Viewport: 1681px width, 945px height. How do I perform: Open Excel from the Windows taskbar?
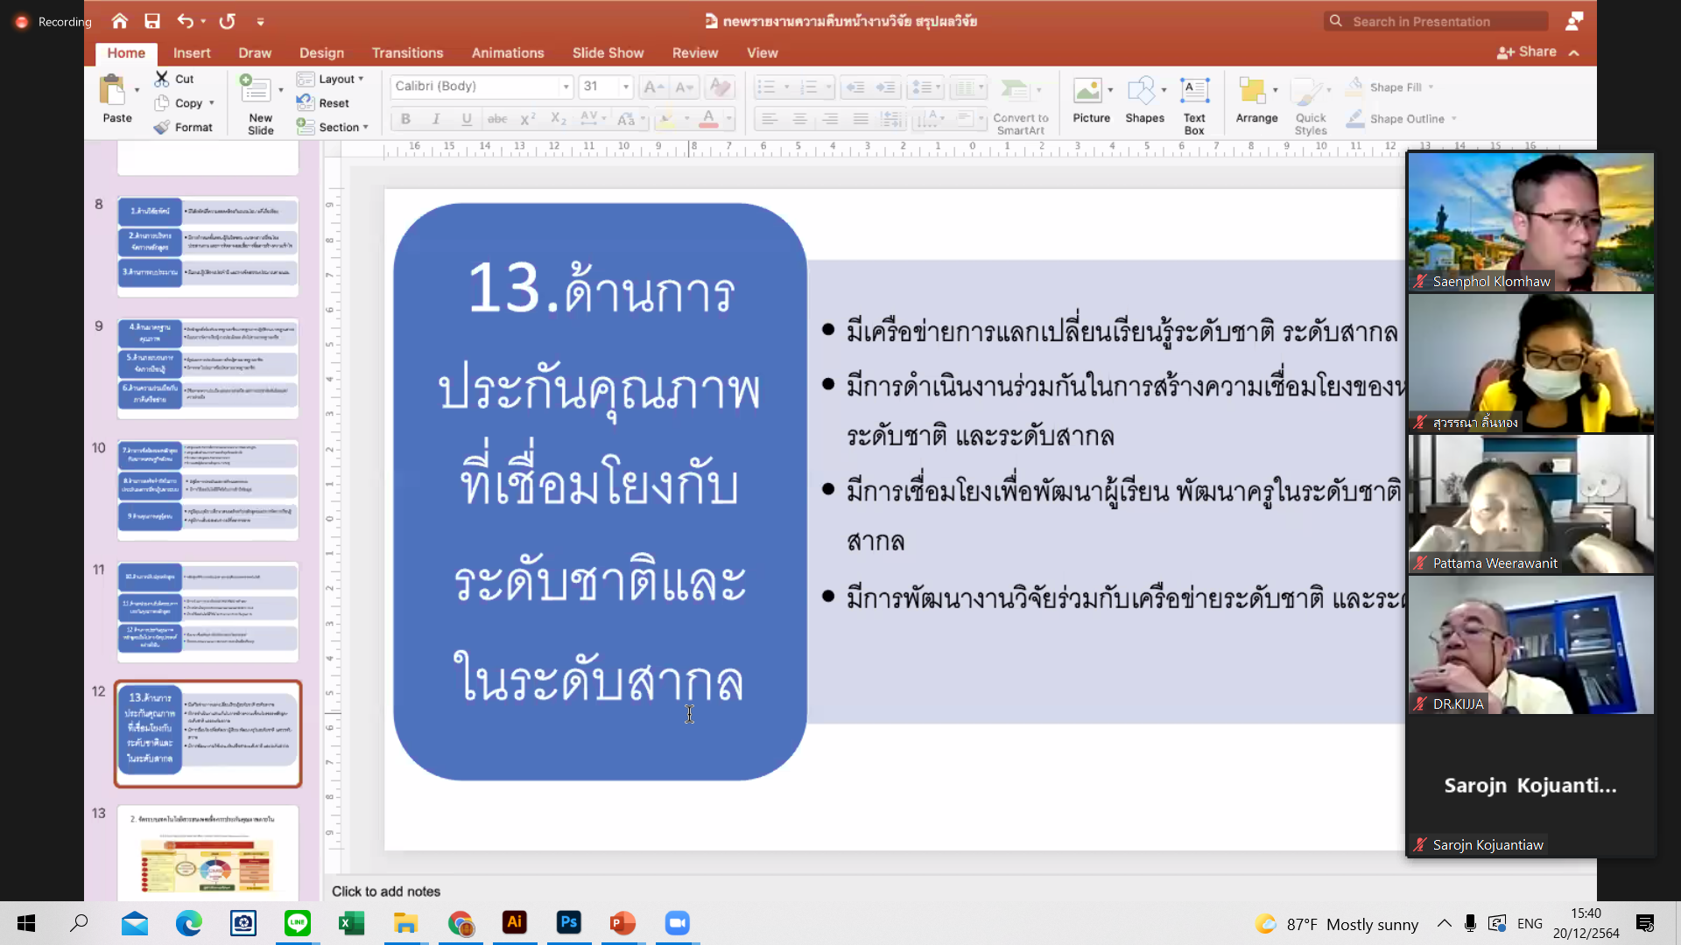click(351, 923)
